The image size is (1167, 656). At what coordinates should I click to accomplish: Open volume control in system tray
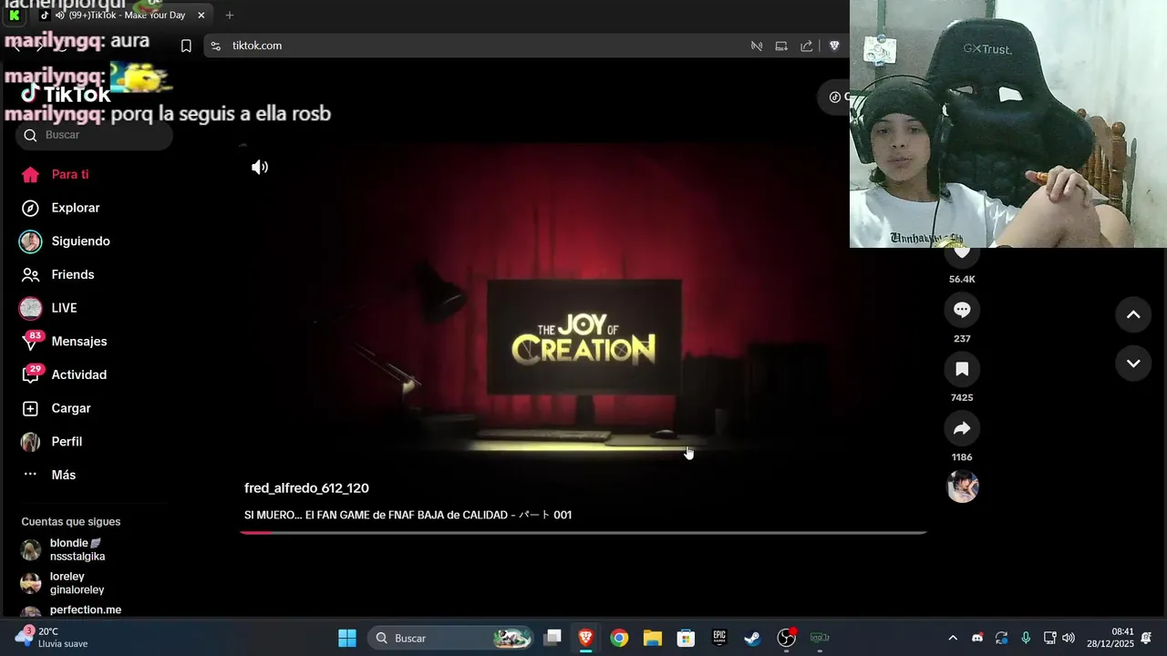click(x=1069, y=638)
